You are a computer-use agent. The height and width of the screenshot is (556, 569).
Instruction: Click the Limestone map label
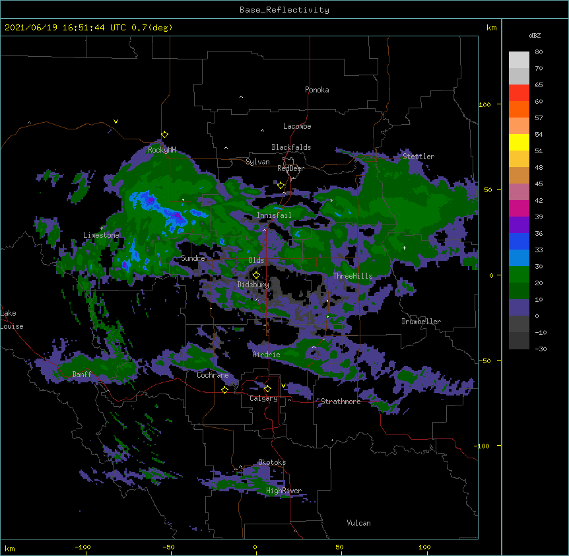(101, 235)
